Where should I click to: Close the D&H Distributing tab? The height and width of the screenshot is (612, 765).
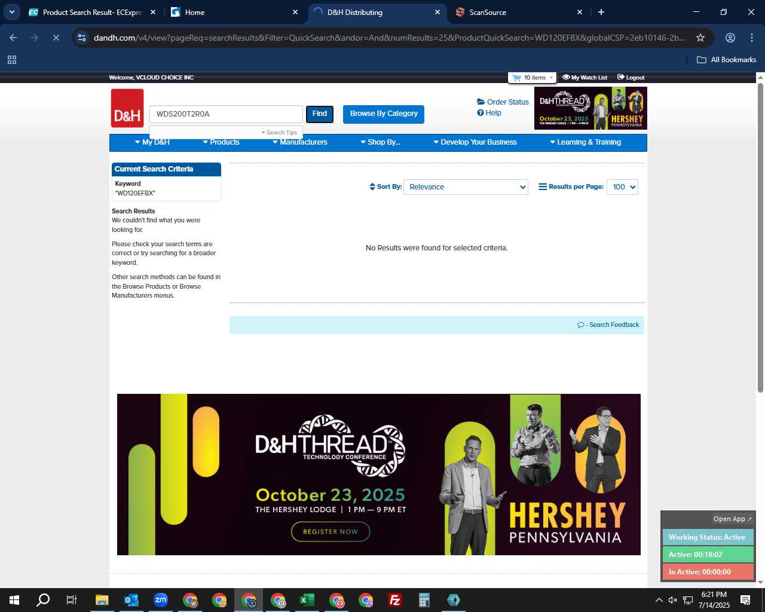437,12
